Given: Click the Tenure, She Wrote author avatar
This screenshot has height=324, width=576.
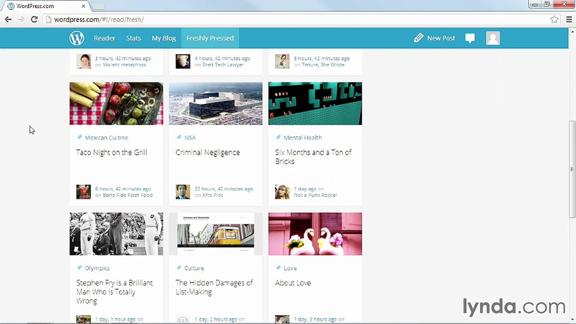Looking at the screenshot, I should (x=282, y=61).
